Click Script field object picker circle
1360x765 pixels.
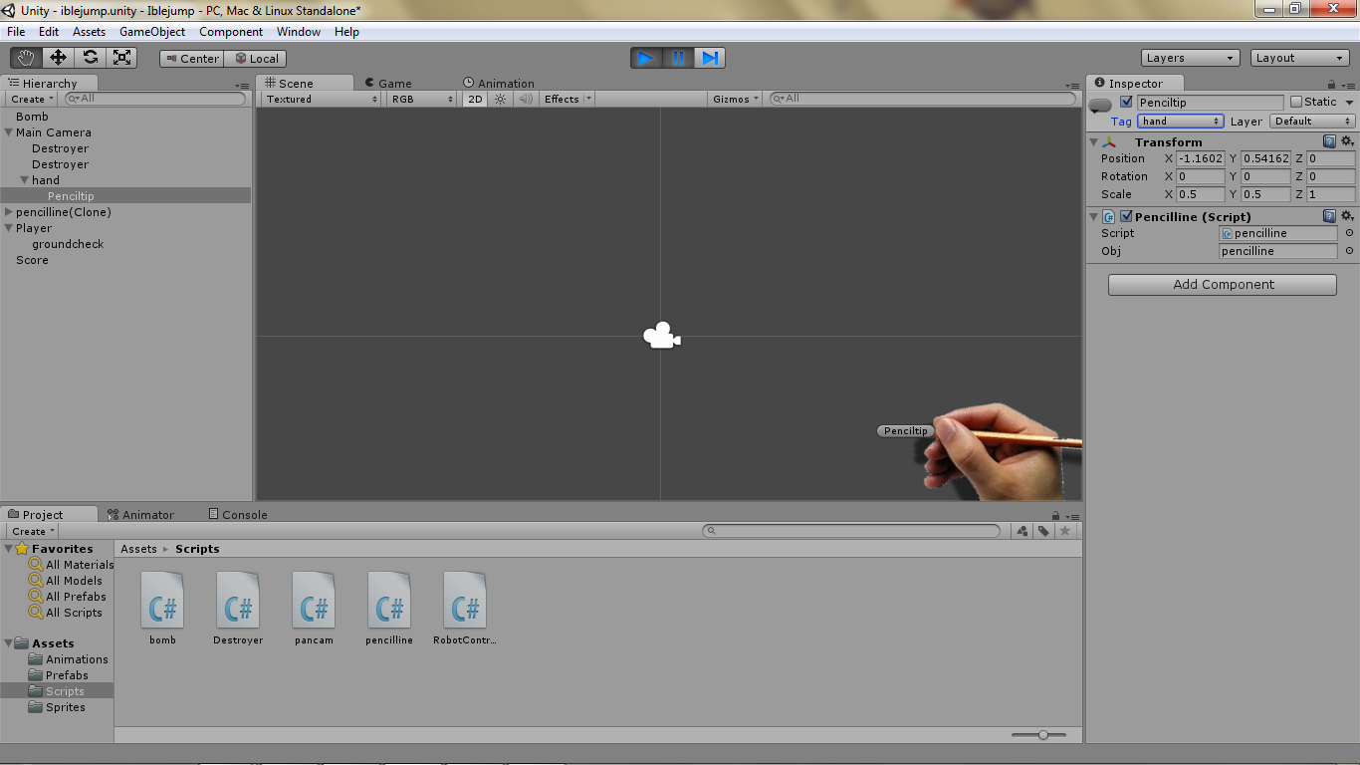1349,233
